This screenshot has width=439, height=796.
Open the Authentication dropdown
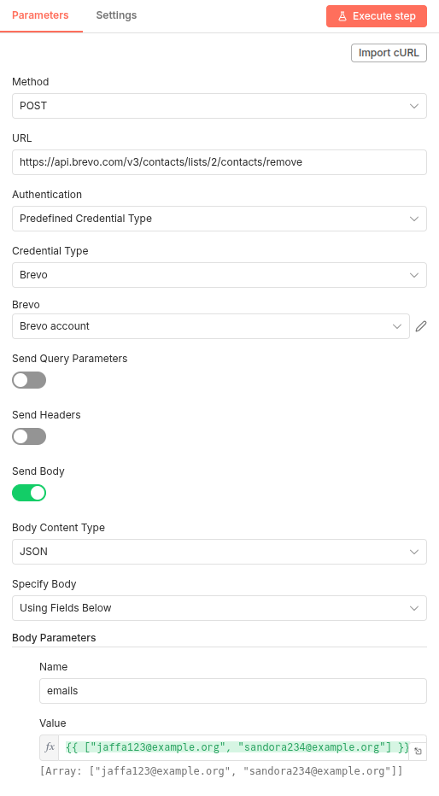(219, 219)
